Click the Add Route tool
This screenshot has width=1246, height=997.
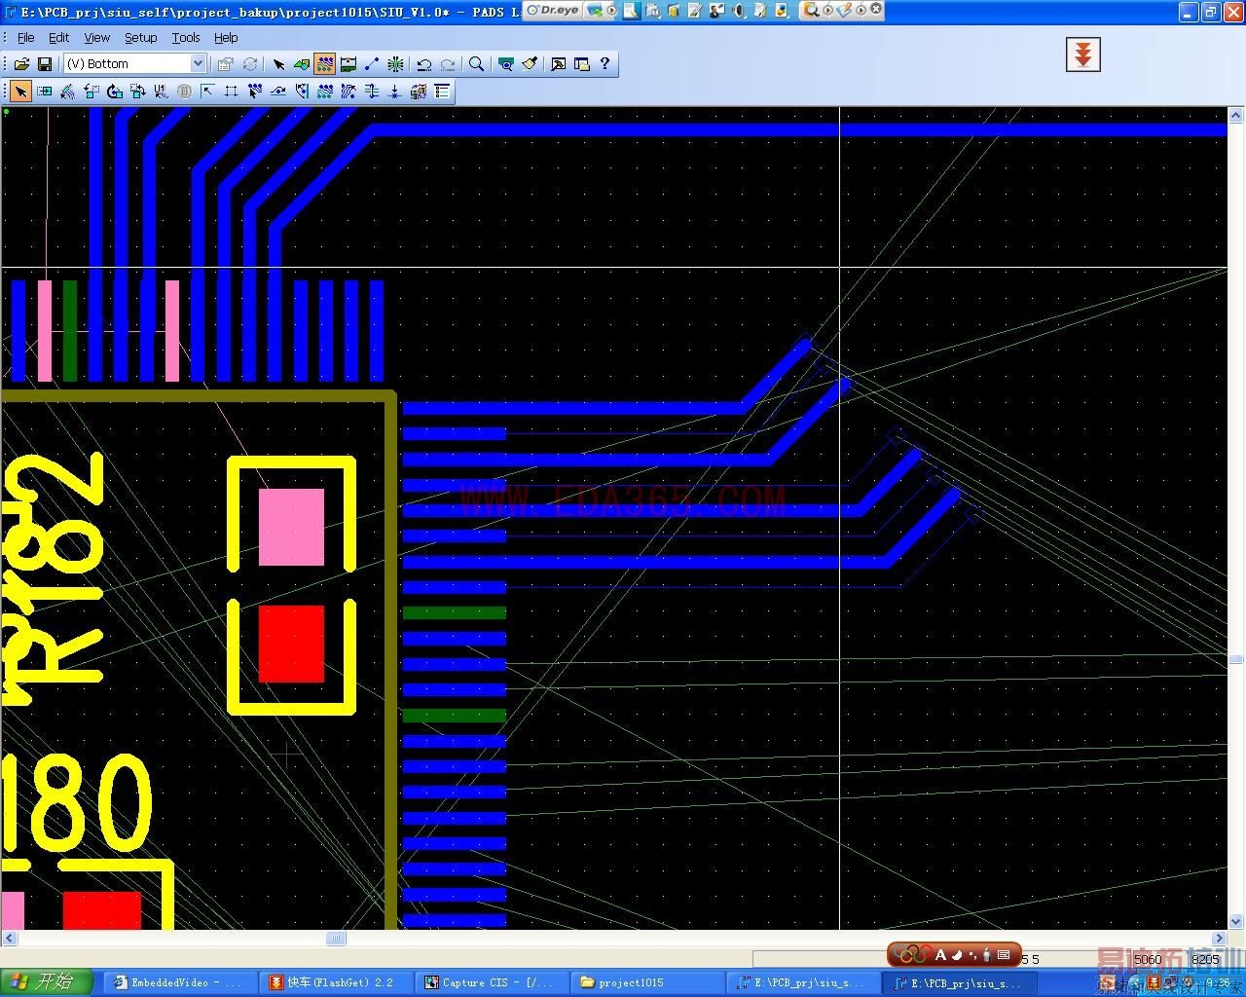pyautogui.click(x=254, y=92)
